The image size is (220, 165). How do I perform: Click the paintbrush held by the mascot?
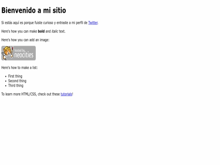12,52
